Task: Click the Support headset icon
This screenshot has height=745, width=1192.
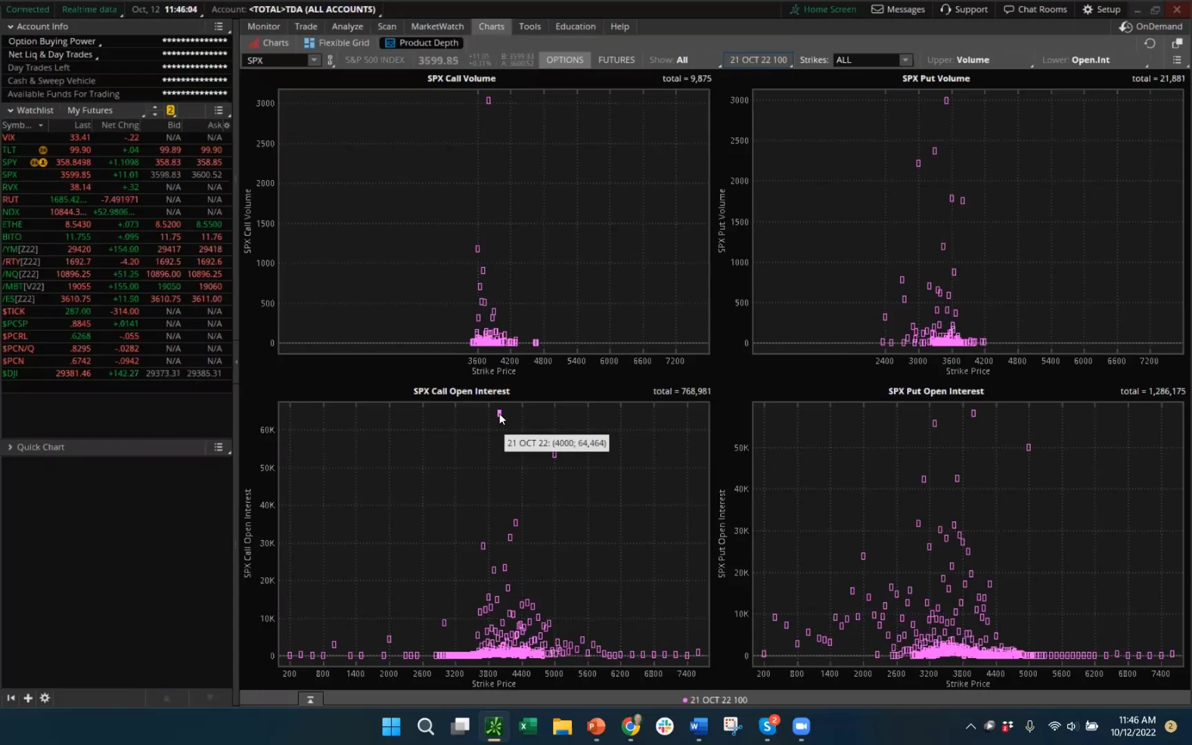Action: (x=945, y=9)
